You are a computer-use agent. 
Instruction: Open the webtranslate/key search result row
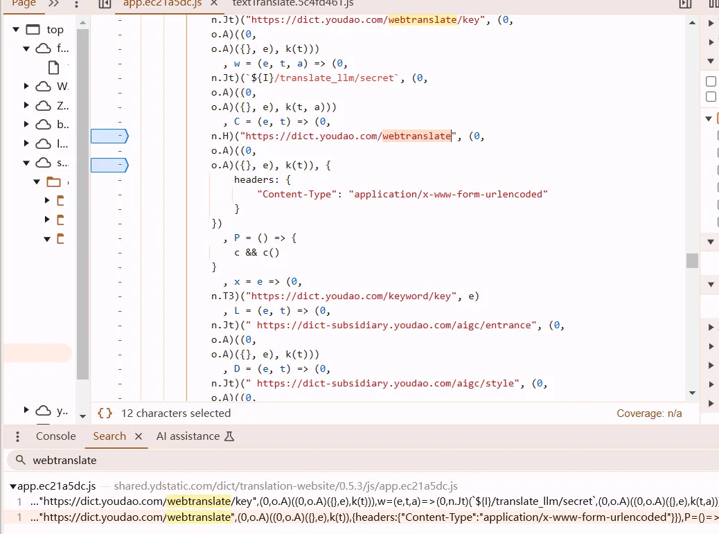362,501
